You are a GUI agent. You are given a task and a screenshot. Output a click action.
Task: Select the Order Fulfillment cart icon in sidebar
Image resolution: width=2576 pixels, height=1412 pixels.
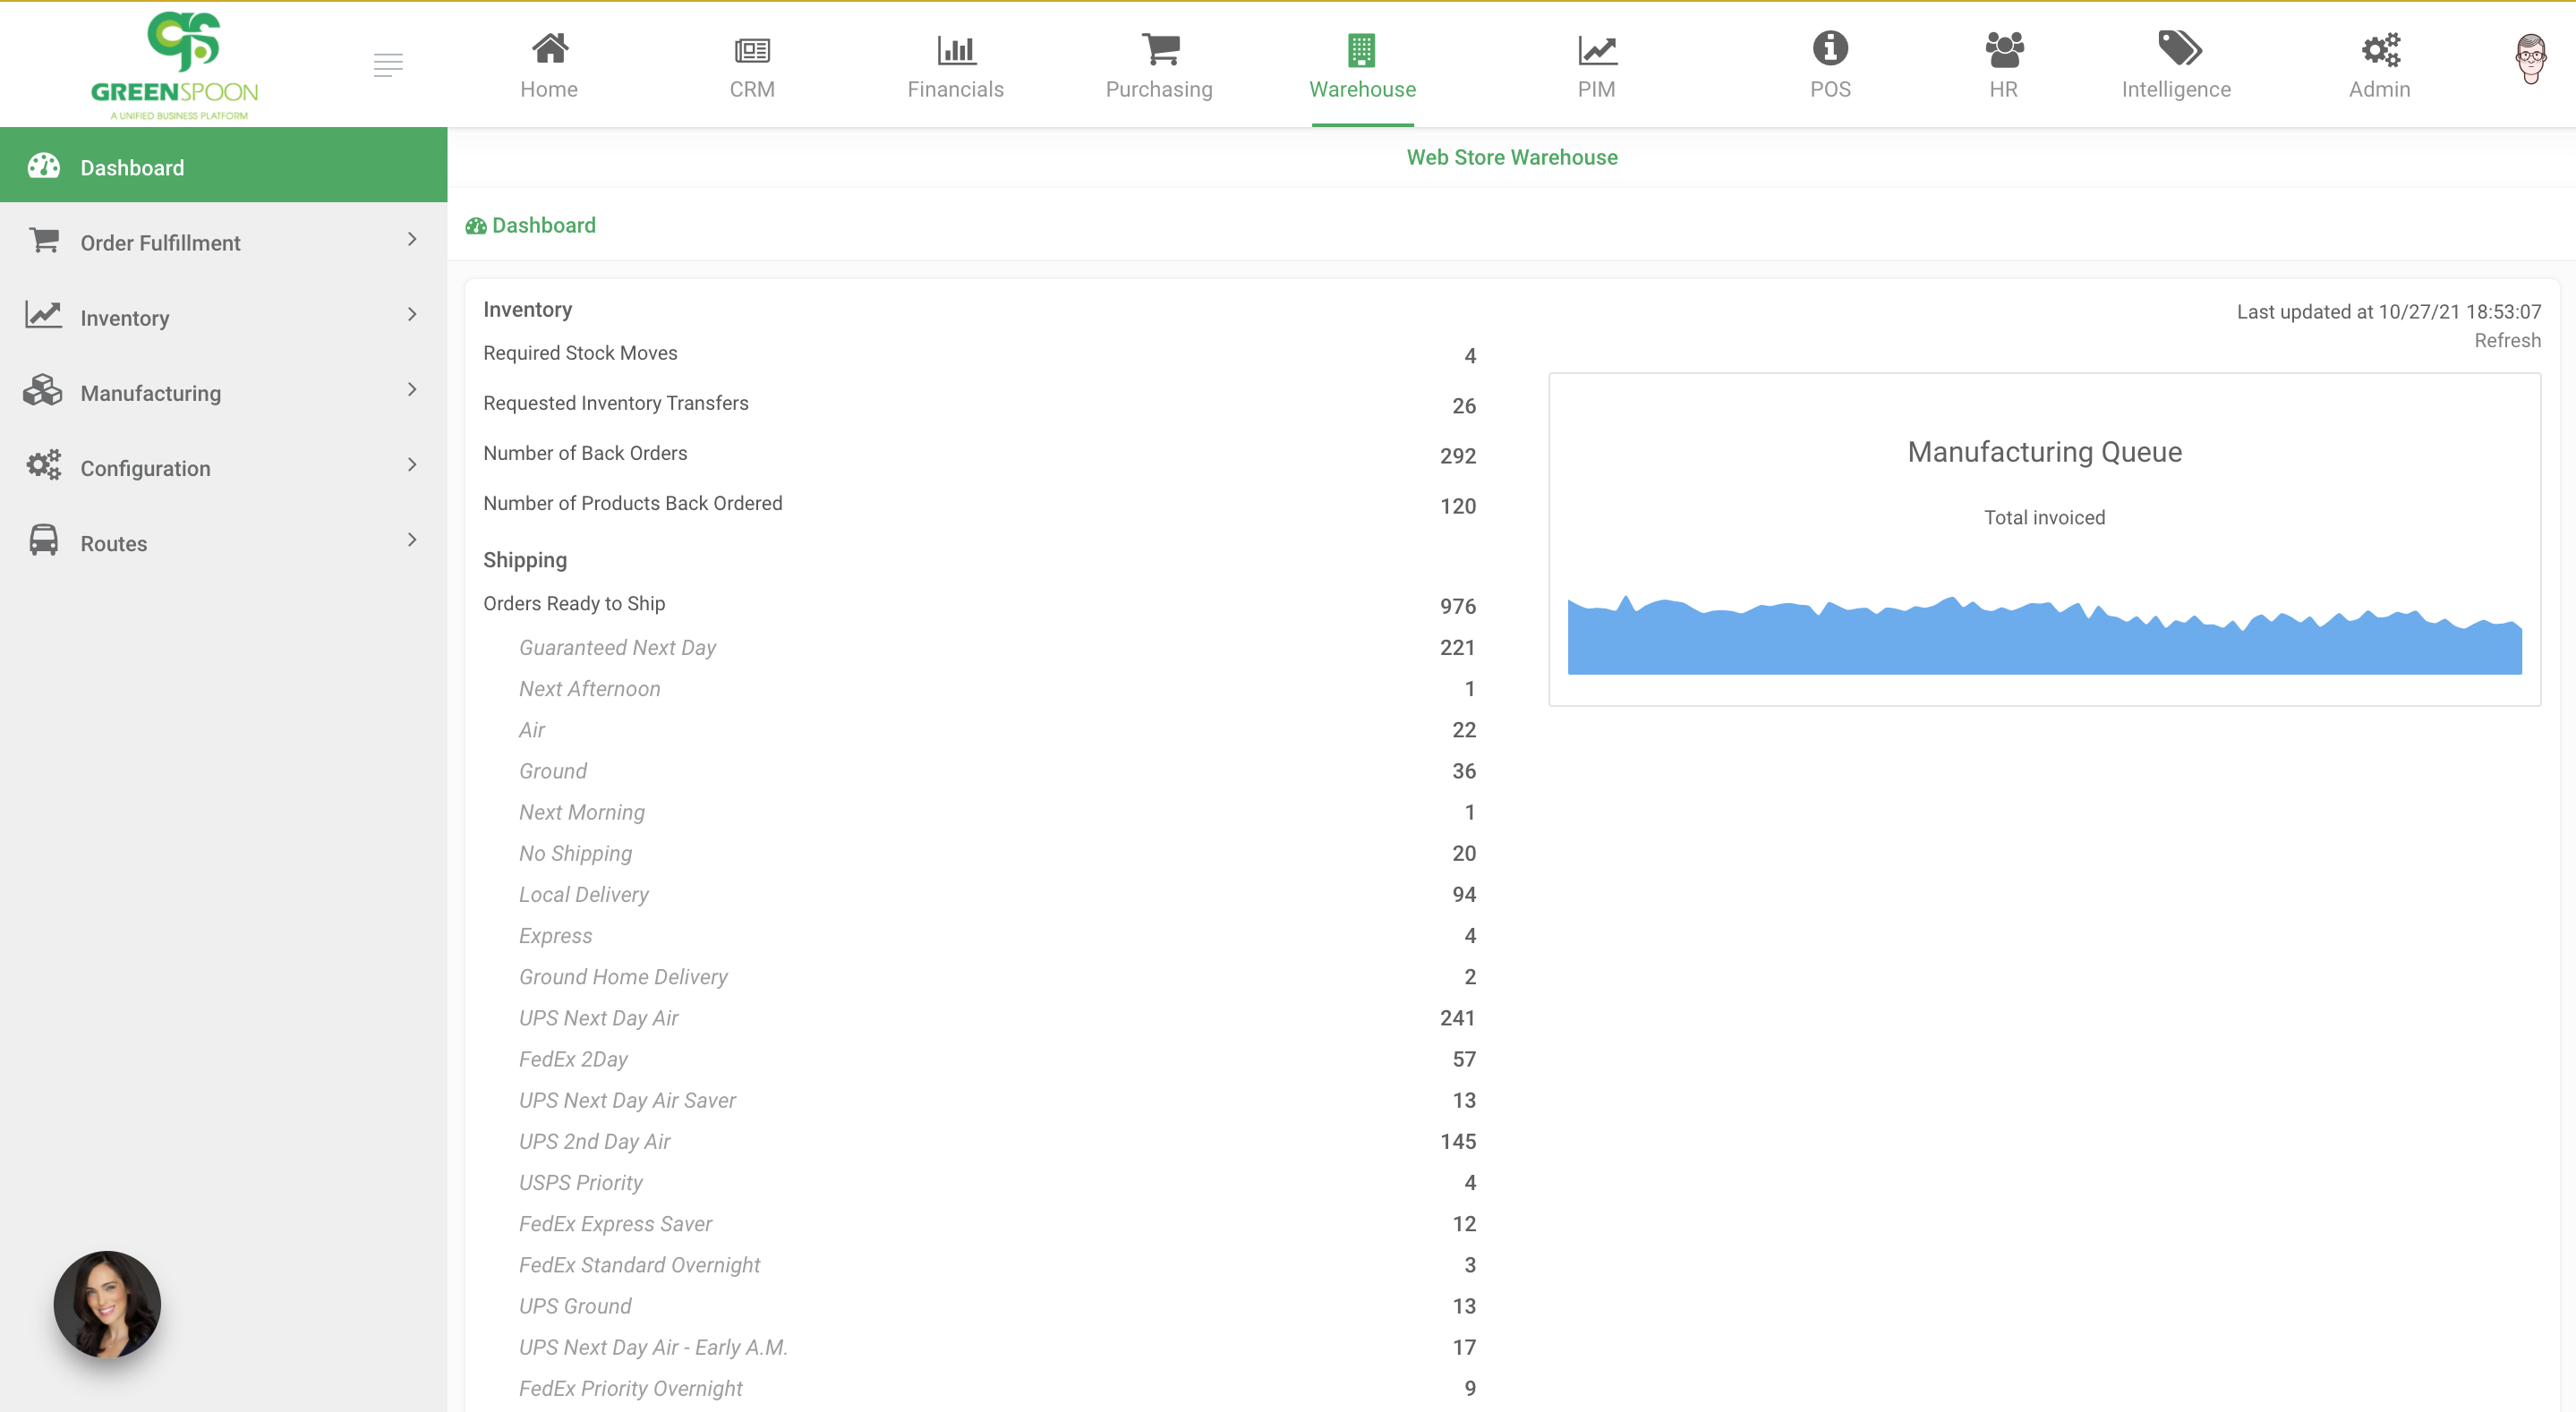(43, 240)
